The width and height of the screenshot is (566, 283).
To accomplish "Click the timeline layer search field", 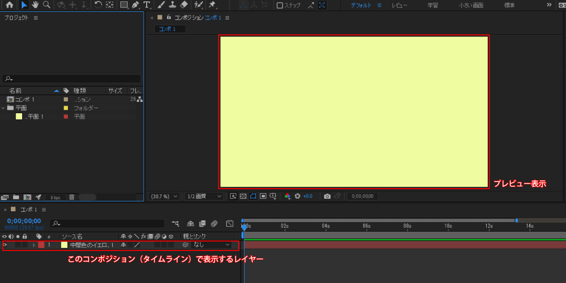I will tap(108, 224).
